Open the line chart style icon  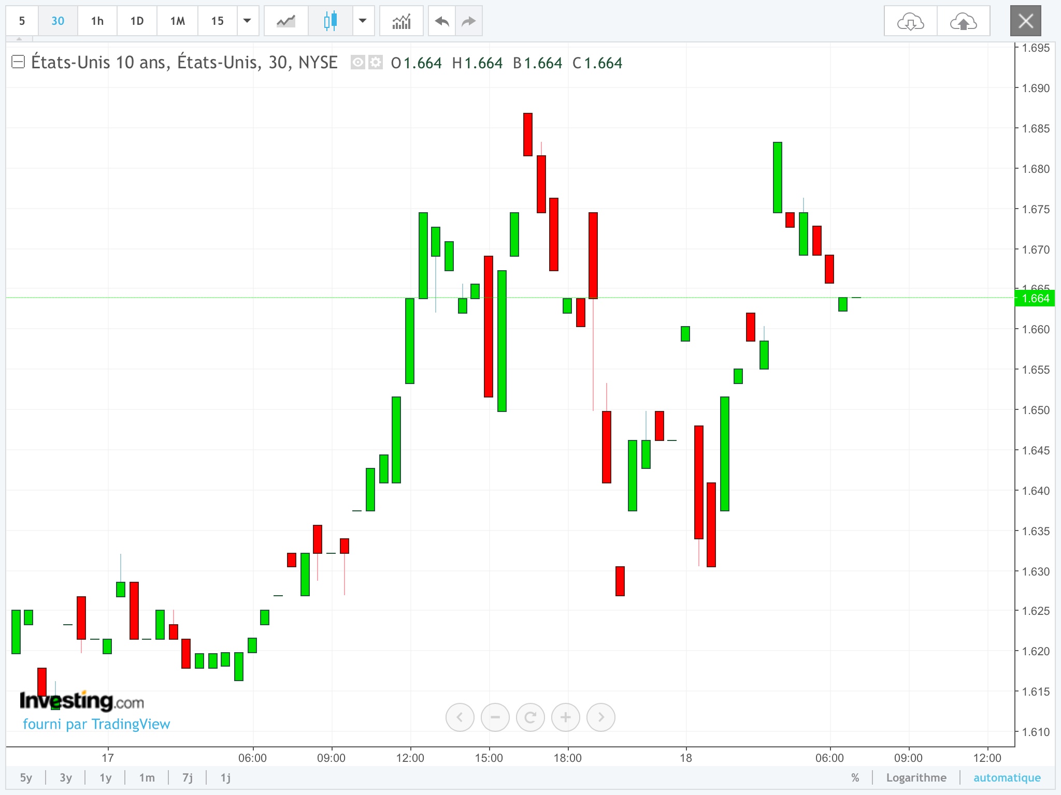[285, 21]
